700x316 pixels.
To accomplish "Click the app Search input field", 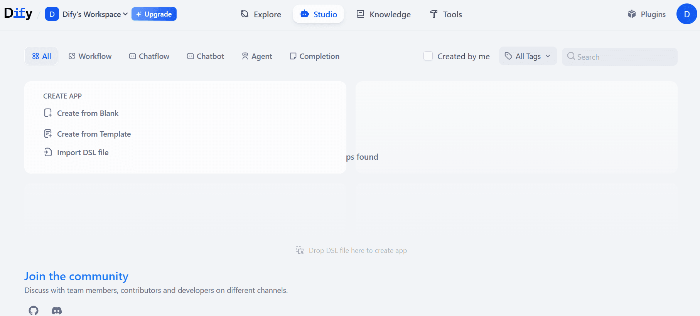I will (619, 57).
